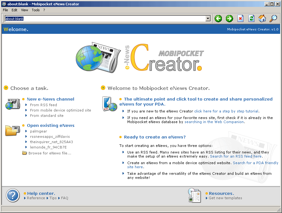
Task: Click the green Forward arrow button
Action: [x=229, y=18]
